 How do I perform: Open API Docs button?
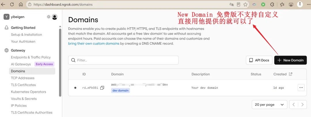pos(259,60)
